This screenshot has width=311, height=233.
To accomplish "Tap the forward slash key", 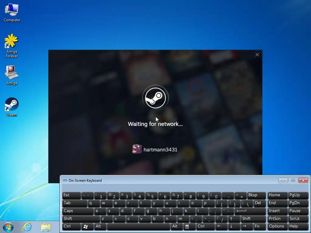I will point(221,219).
